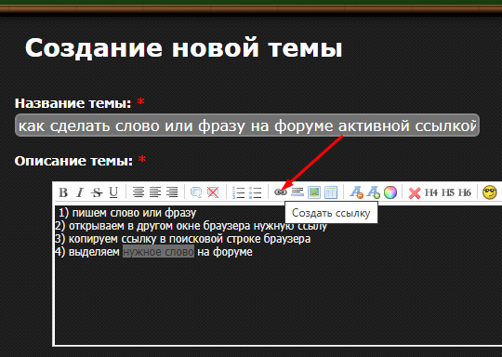Insert a numbered list
Viewport: 502px width, 357px height.
click(x=238, y=192)
